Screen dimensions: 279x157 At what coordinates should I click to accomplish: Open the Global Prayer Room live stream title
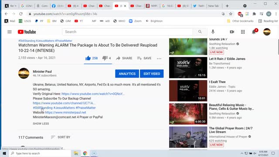tap(231, 130)
